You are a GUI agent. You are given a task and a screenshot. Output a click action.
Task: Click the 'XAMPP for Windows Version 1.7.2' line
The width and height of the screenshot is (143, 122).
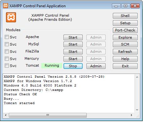coord(38,81)
